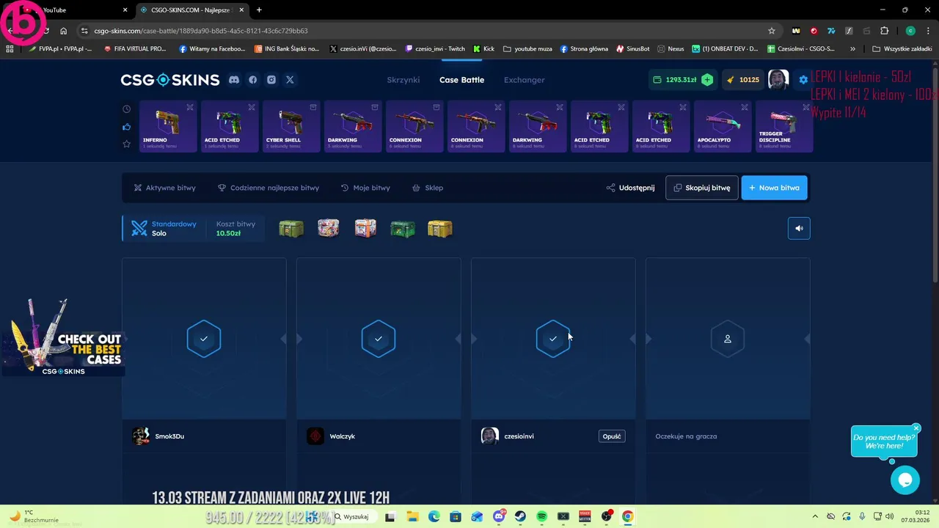
Task: Open the live chat support bubble
Action: (x=905, y=480)
